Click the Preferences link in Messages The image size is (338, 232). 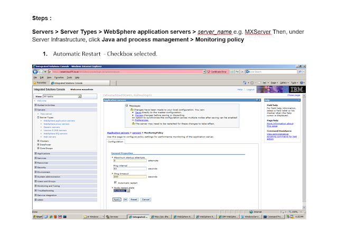click(x=142, y=120)
